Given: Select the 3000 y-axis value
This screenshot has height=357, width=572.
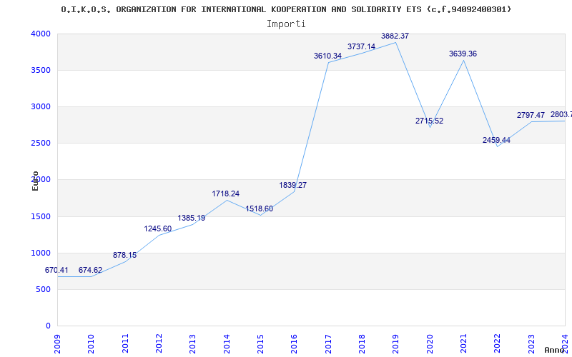Looking at the screenshot, I should pos(41,106).
